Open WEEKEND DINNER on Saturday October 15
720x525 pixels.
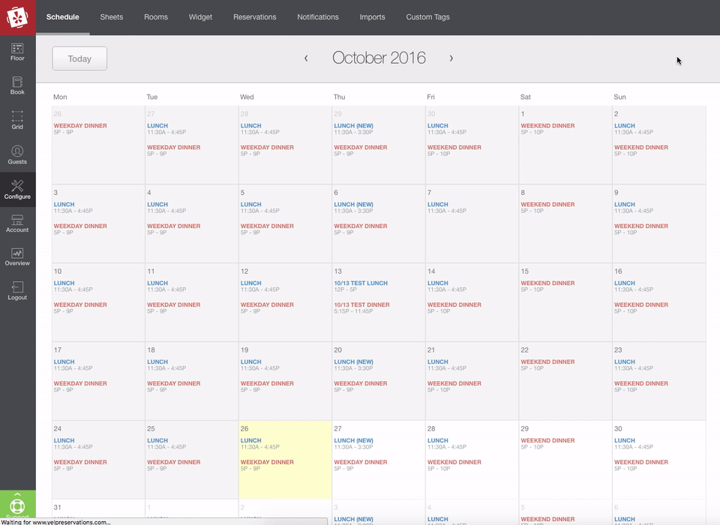tap(547, 283)
